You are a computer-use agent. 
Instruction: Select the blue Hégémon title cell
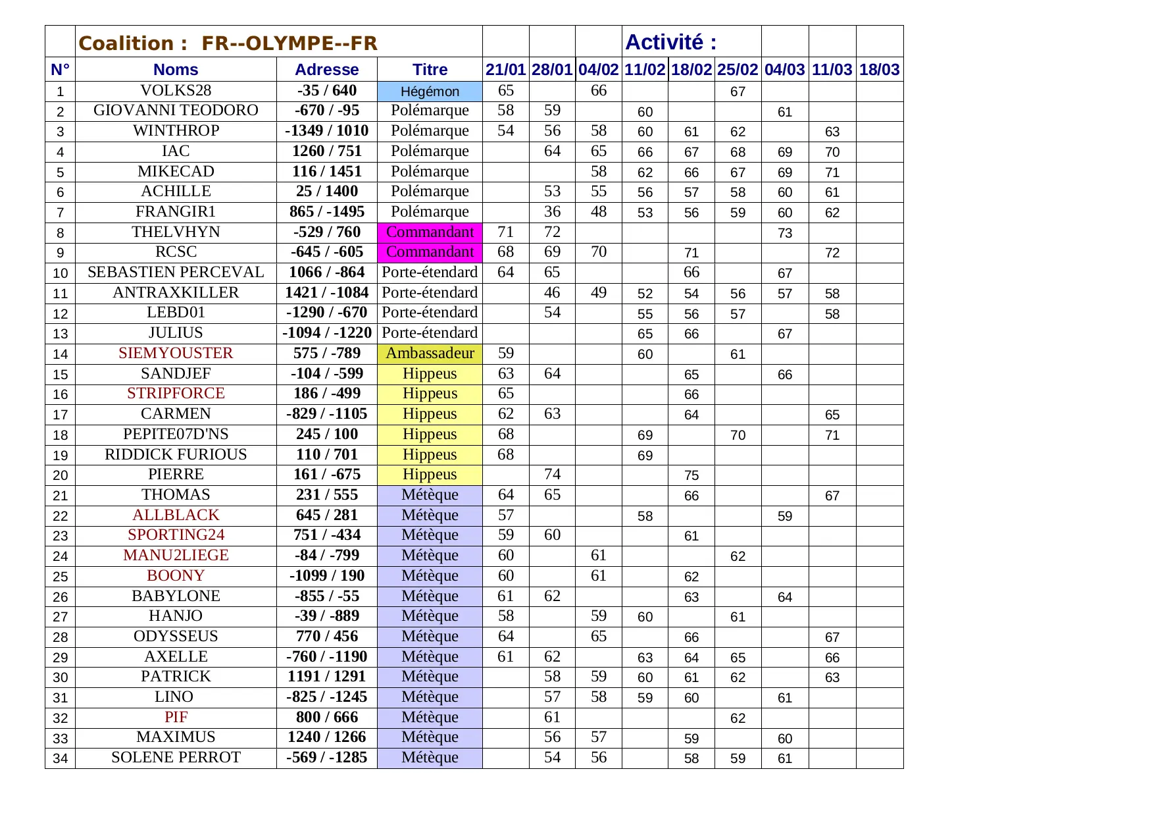point(430,92)
